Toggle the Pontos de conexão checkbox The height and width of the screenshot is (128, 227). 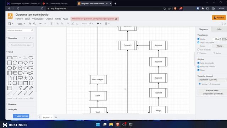point(199,66)
